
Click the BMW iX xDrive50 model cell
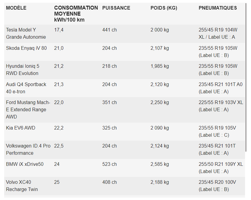point(25,164)
